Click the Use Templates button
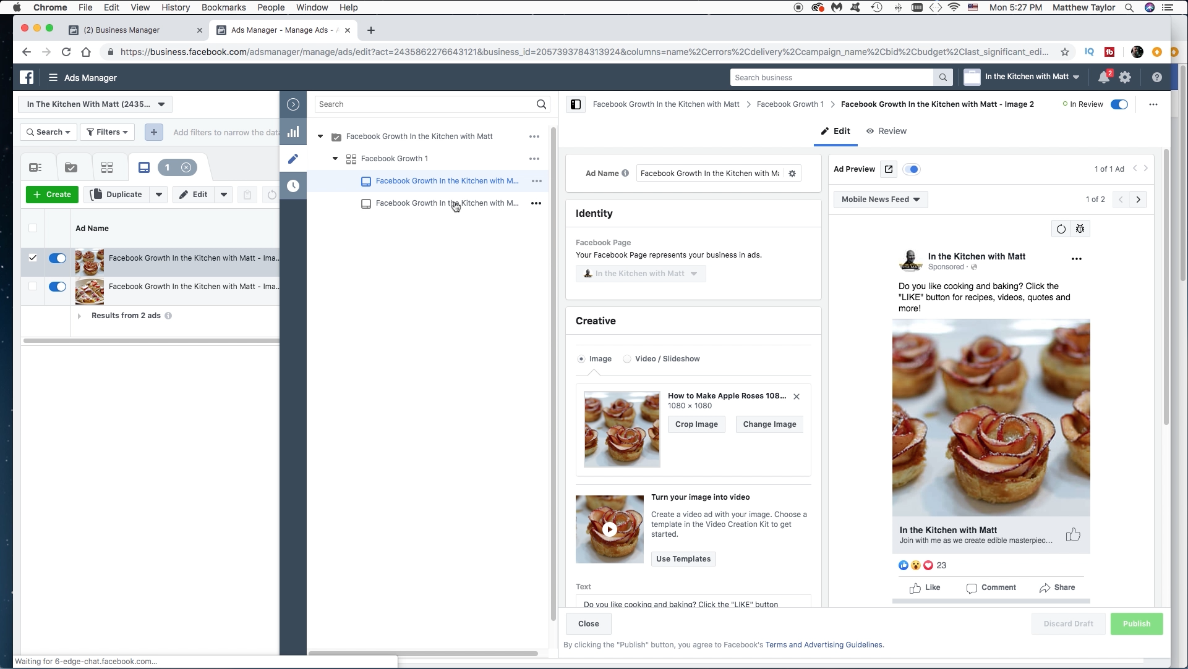Image resolution: width=1188 pixels, height=669 pixels. (x=683, y=559)
